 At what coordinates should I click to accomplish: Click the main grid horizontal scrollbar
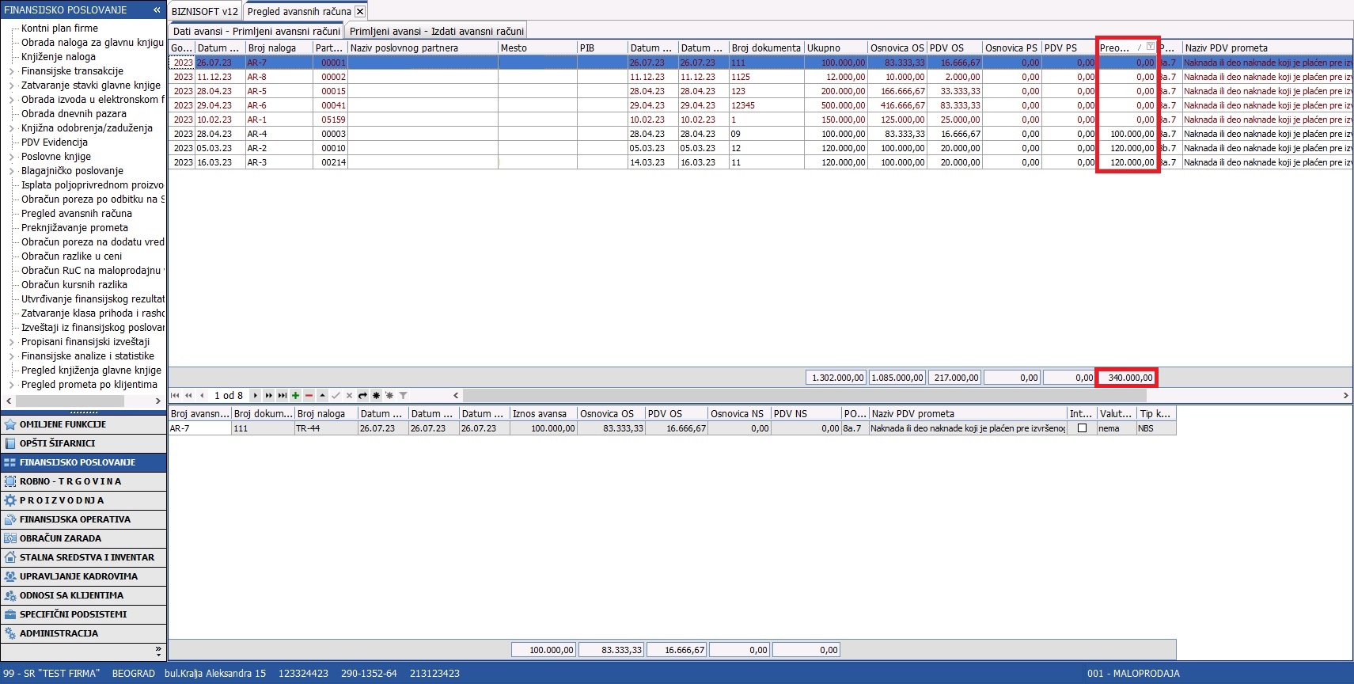(870, 395)
